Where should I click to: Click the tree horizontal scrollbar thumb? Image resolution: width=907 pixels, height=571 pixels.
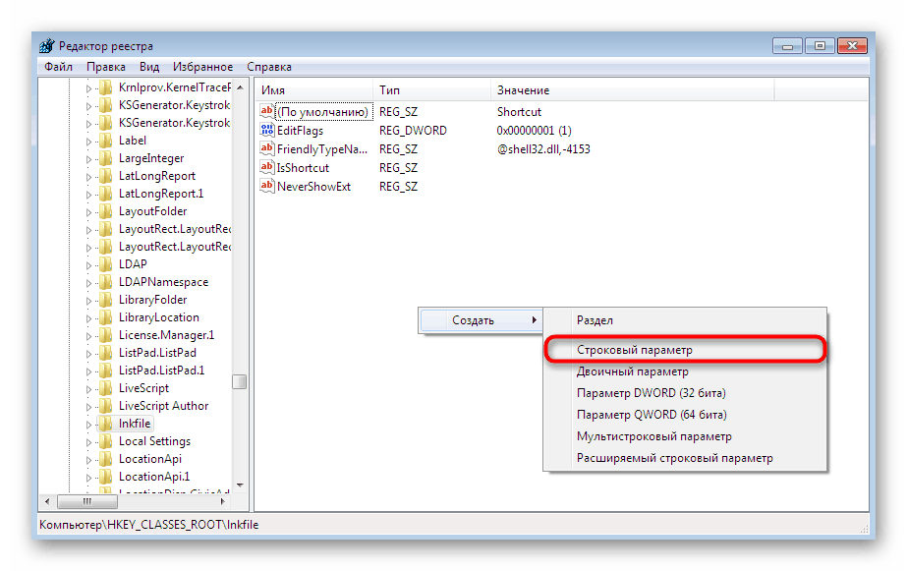coord(87,501)
